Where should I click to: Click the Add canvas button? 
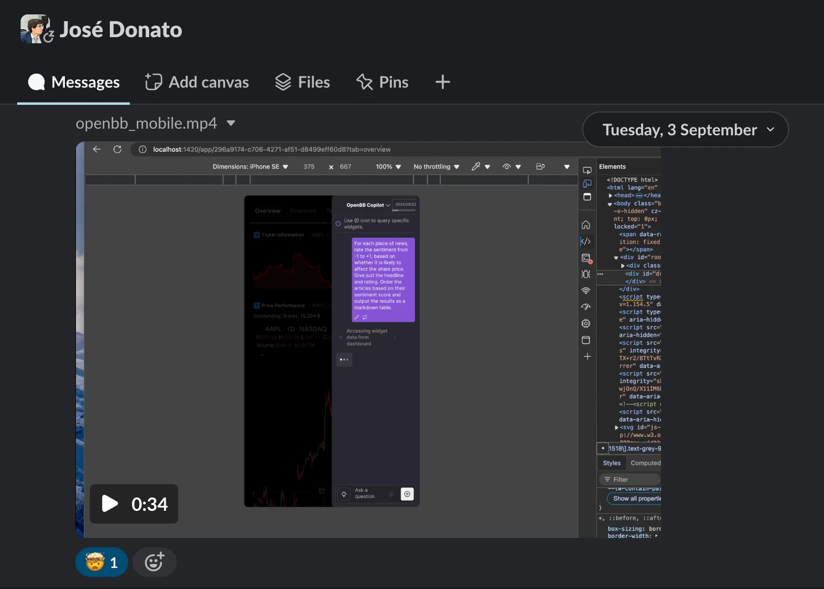click(x=197, y=82)
